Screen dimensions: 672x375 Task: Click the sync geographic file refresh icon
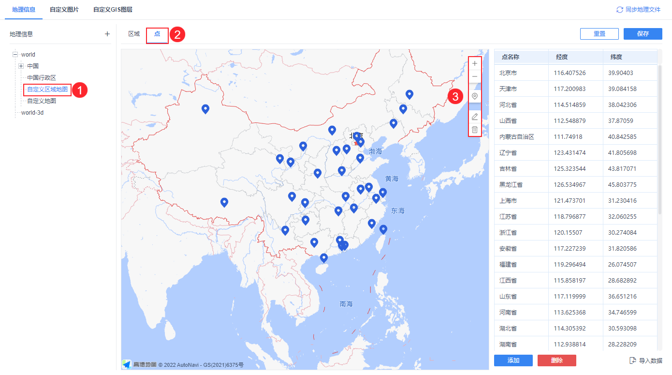(620, 10)
